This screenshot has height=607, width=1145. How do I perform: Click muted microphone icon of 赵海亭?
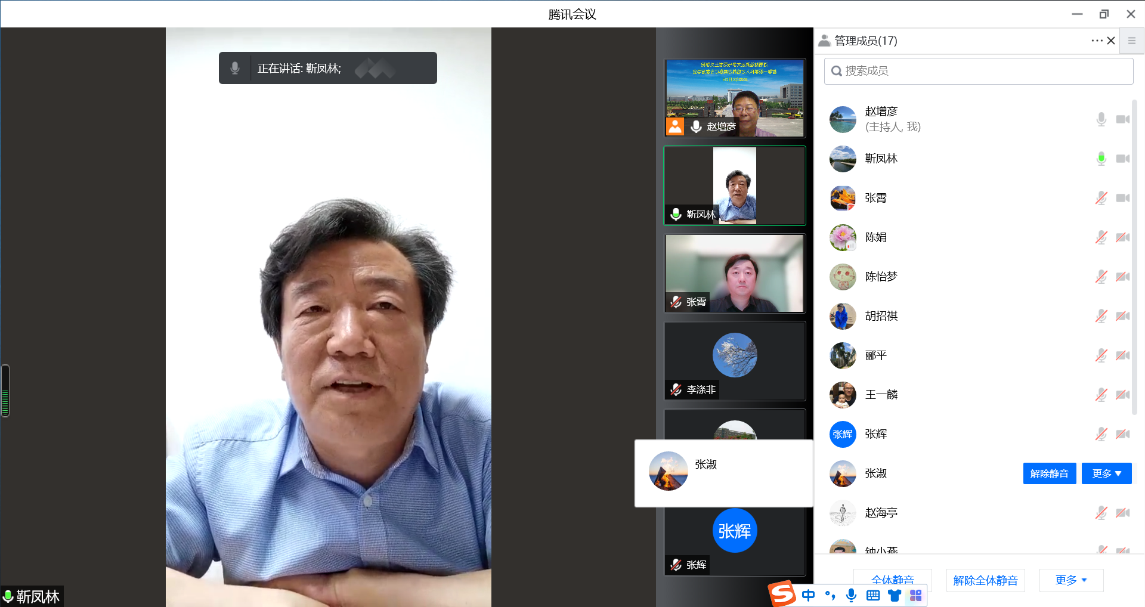click(x=1101, y=513)
